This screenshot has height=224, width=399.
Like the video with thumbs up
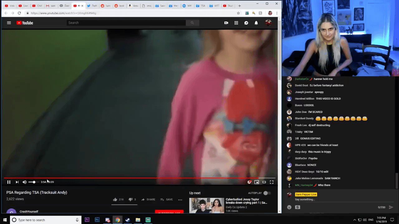point(115,199)
